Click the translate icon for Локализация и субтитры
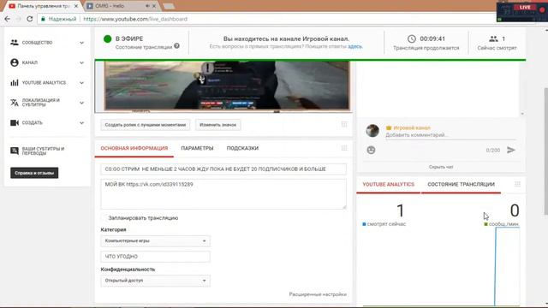The height and width of the screenshot is (308, 548). 15,103
